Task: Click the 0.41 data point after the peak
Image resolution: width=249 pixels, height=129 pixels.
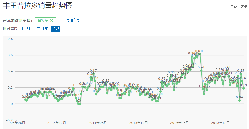Action: pyautogui.click(x=201, y=71)
